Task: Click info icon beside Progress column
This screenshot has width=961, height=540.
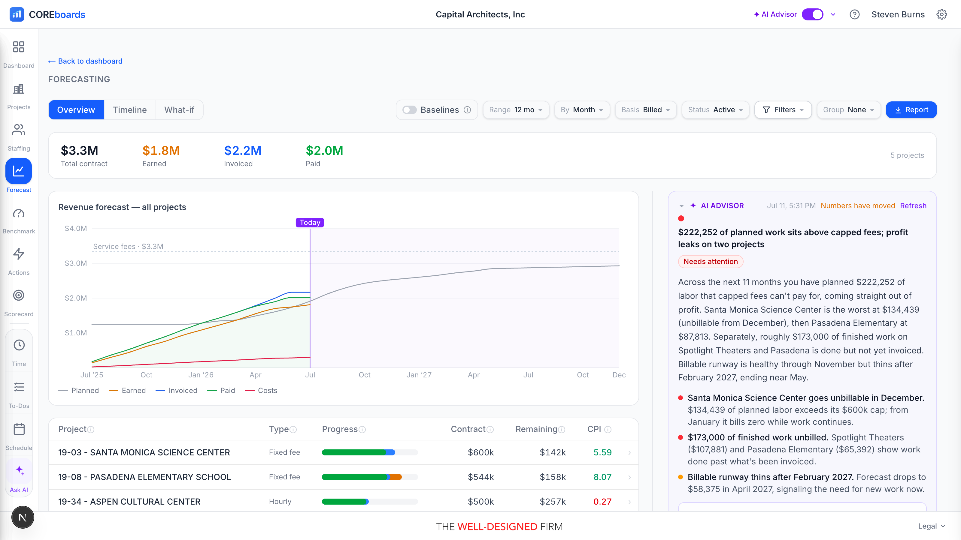Action: [x=362, y=430]
